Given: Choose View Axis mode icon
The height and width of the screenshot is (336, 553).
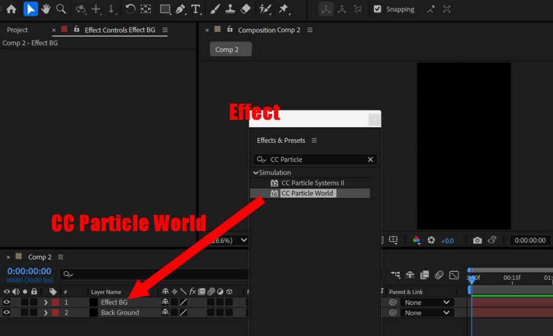Looking at the screenshot, I should (x=358, y=9).
